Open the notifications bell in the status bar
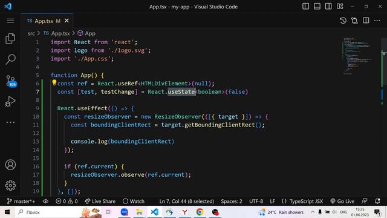This screenshot has width=387, height=218. [377, 201]
